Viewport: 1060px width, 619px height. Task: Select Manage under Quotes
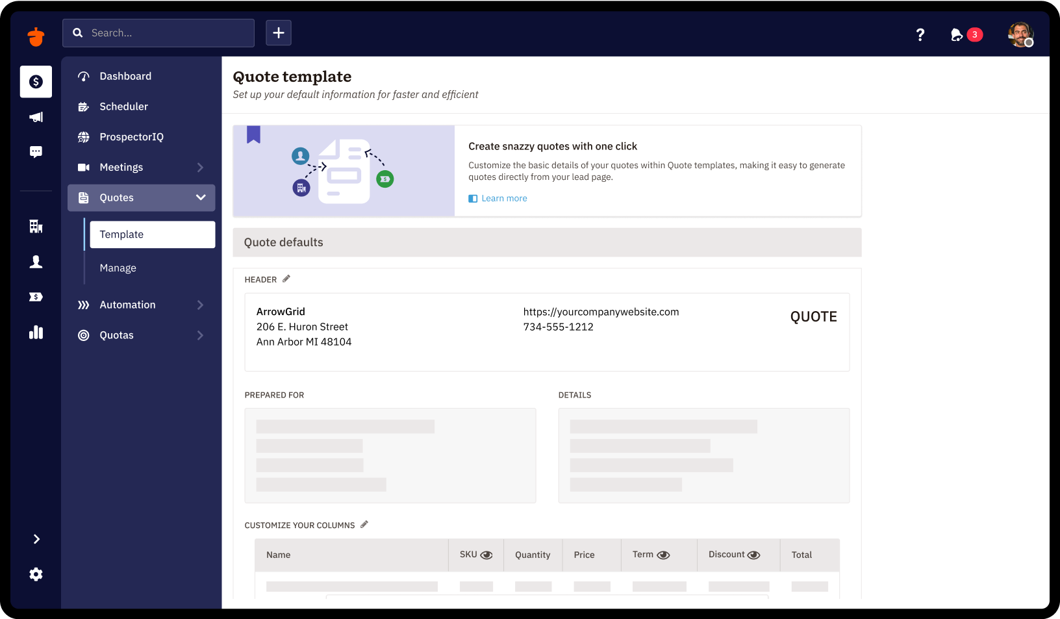click(118, 268)
